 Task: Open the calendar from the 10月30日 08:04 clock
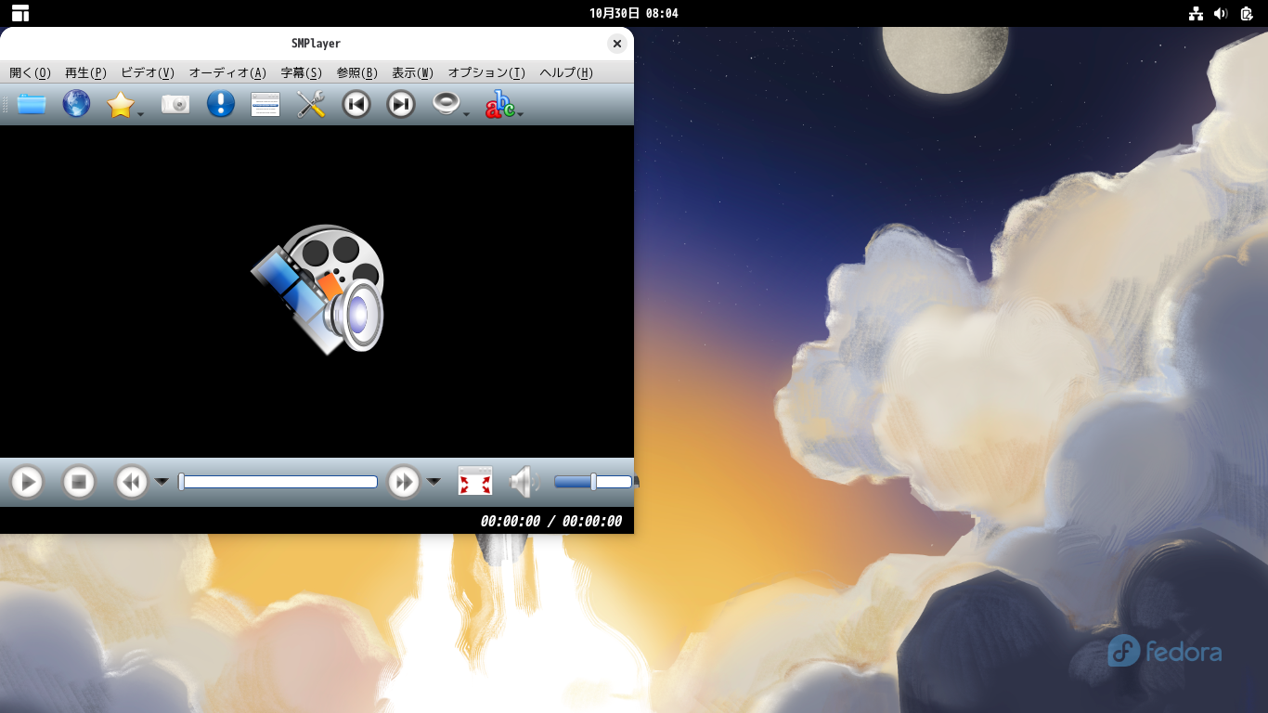pyautogui.click(x=634, y=13)
